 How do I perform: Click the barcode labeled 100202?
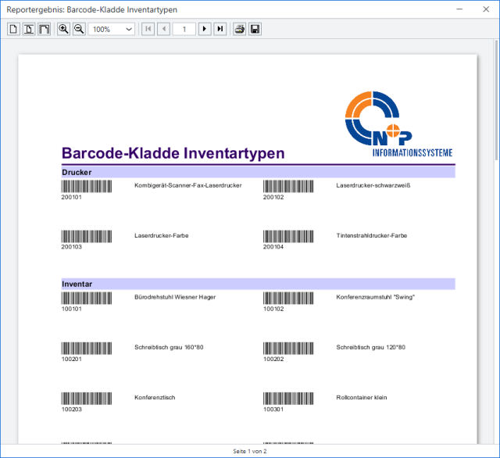(288, 349)
